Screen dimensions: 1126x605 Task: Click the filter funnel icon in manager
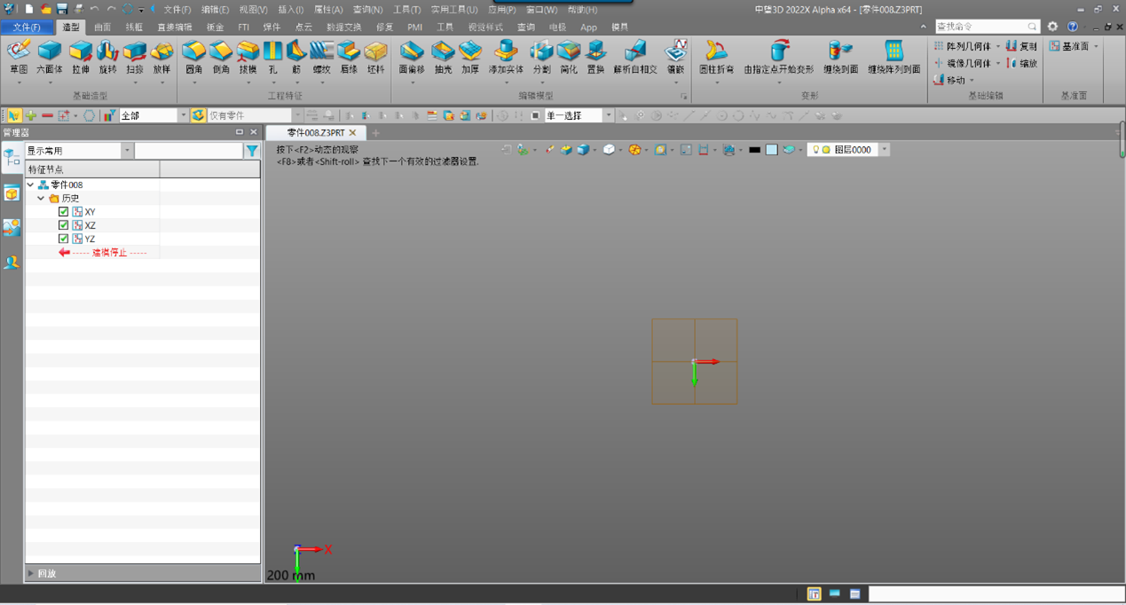pyautogui.click(x=252, y=151)
